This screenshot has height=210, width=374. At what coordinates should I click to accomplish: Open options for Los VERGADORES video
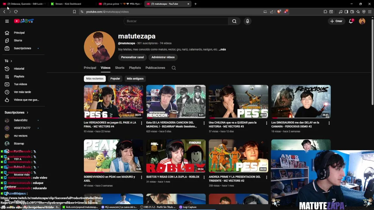[x=141, y=123]
